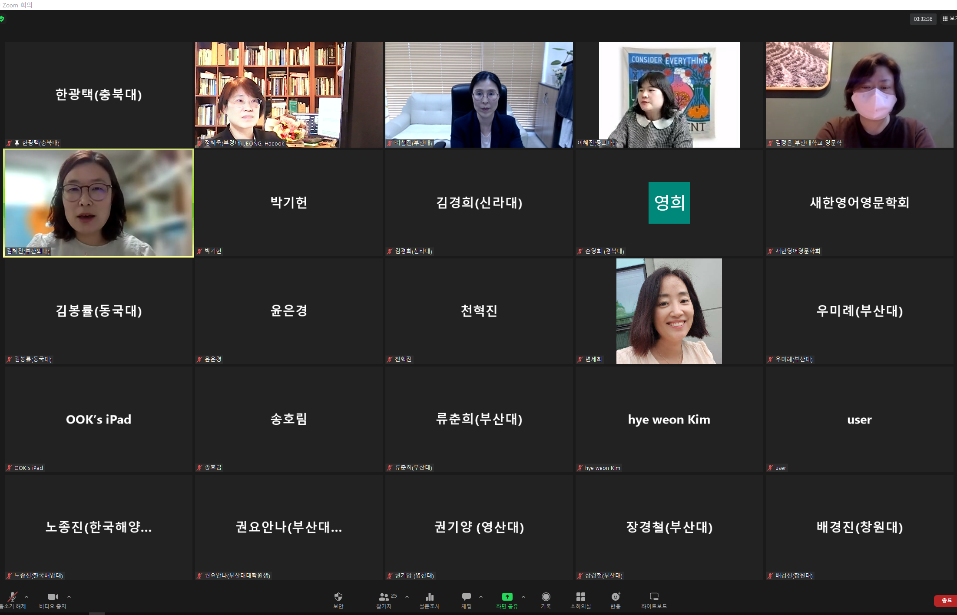Start recording with the 기록 icon
The width and height of the screenshot is (957, 615).
pyautogui.click(x=546, y=597)
